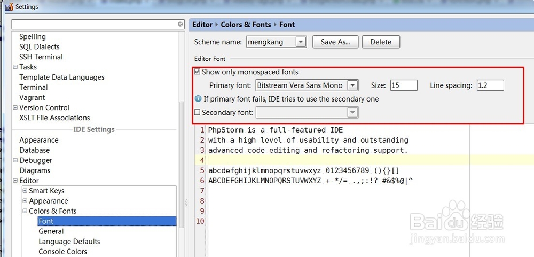Click preview line 'advanced code editing and refactoring support.'
This screenshot has height=257, width=534.
(308, 150)
